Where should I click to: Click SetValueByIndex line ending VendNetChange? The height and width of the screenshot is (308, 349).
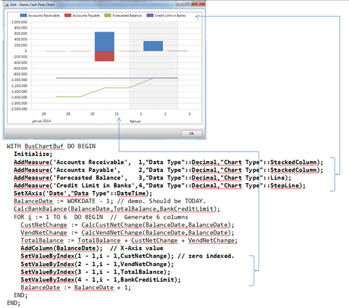98,264
